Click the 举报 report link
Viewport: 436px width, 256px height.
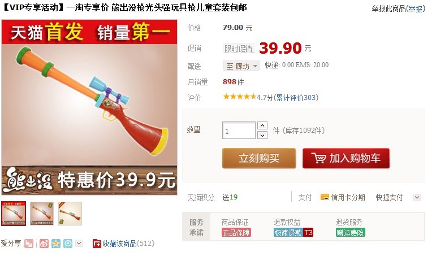415,9
